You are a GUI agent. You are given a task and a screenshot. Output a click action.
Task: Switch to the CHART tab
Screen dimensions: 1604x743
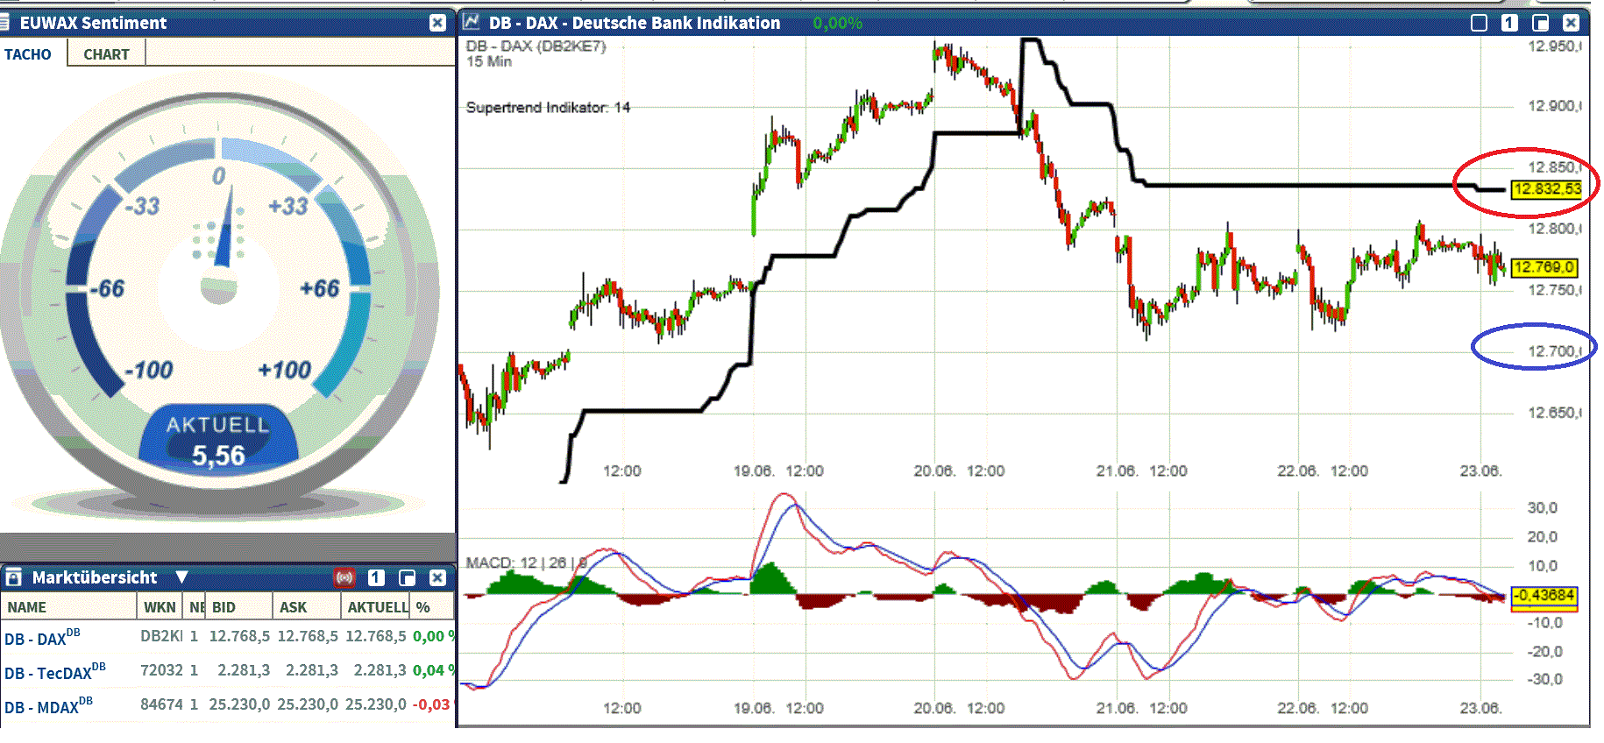[x=106, y=54]
